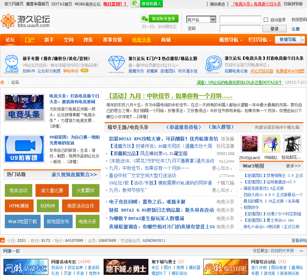The image size is (307, 279).
Task: Select the 门户 navigation tab
Action: click(x=29, y=40)
